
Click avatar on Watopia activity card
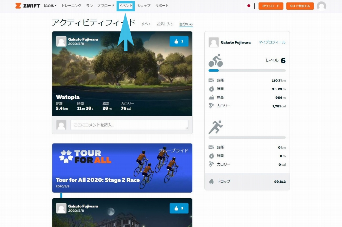point(61,41)
